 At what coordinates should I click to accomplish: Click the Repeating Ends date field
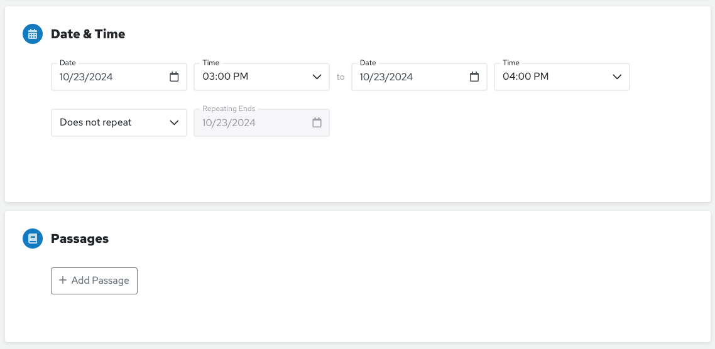tap(251, 122)
